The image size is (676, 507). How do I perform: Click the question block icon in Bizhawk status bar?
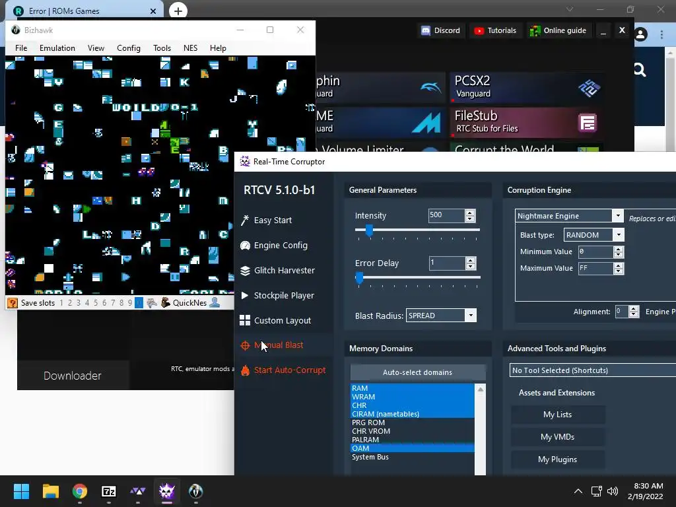13,302
